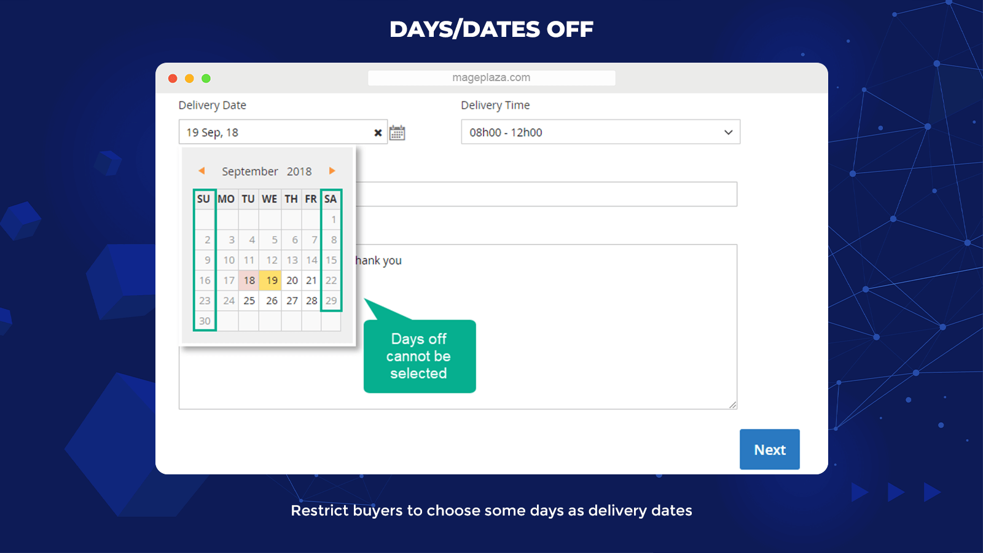983x553 pixels.
Task: Select September 20 as delivery date
Action: [292, 280]
